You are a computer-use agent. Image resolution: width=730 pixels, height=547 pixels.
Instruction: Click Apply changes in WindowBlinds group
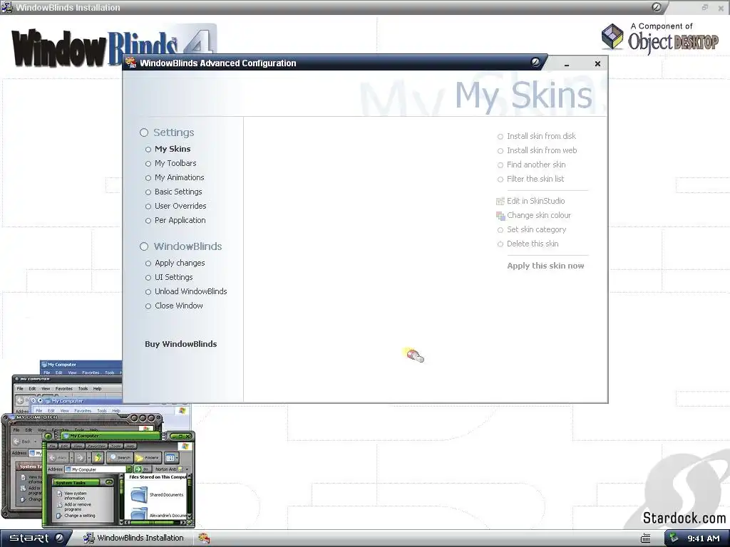click(179, 264)
